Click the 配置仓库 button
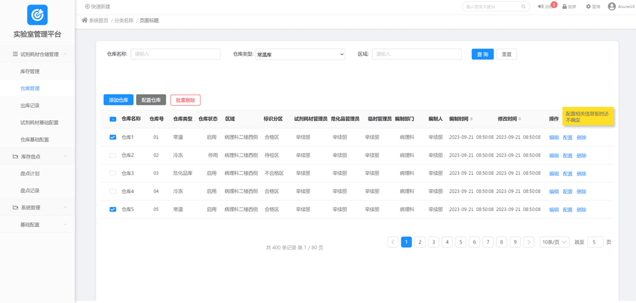Screen dimensions: 636x303 151,100
